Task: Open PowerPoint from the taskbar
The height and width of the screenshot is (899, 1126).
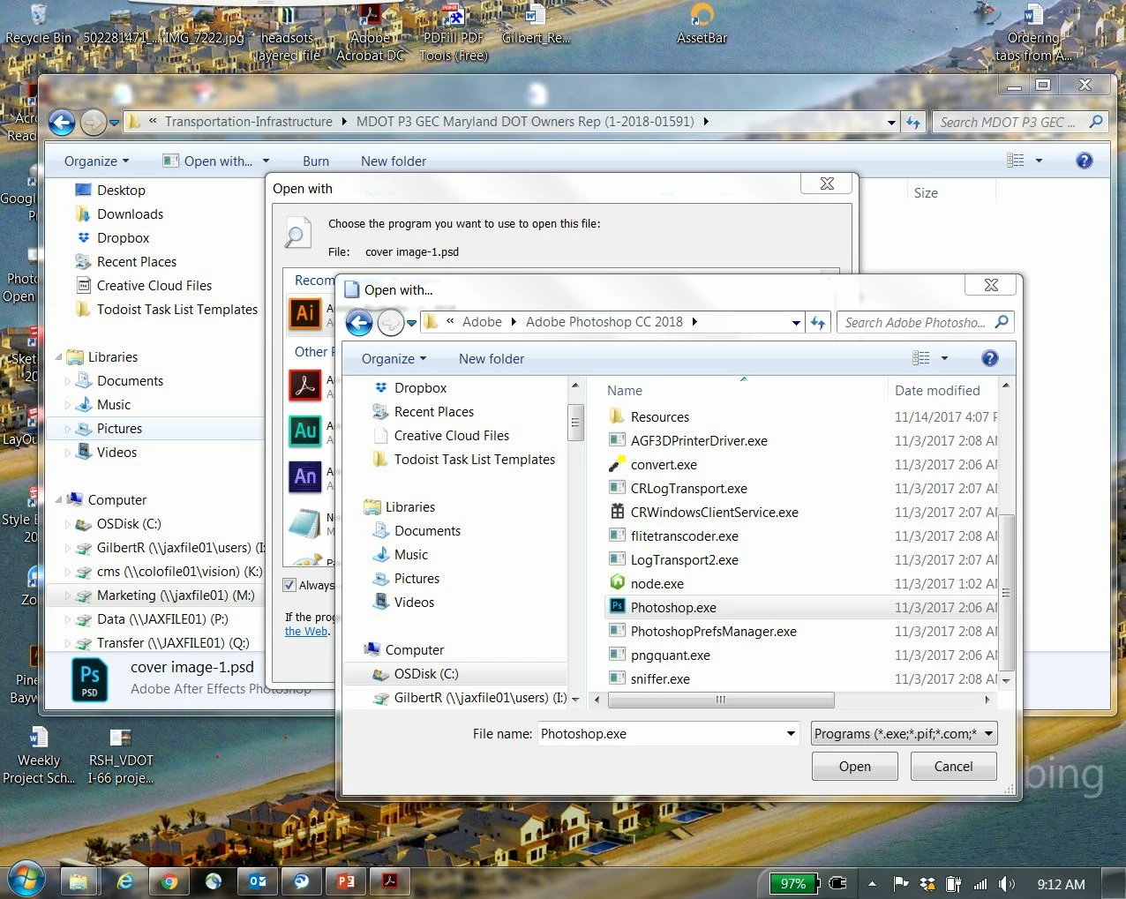Action: click(x=346, y=881)
